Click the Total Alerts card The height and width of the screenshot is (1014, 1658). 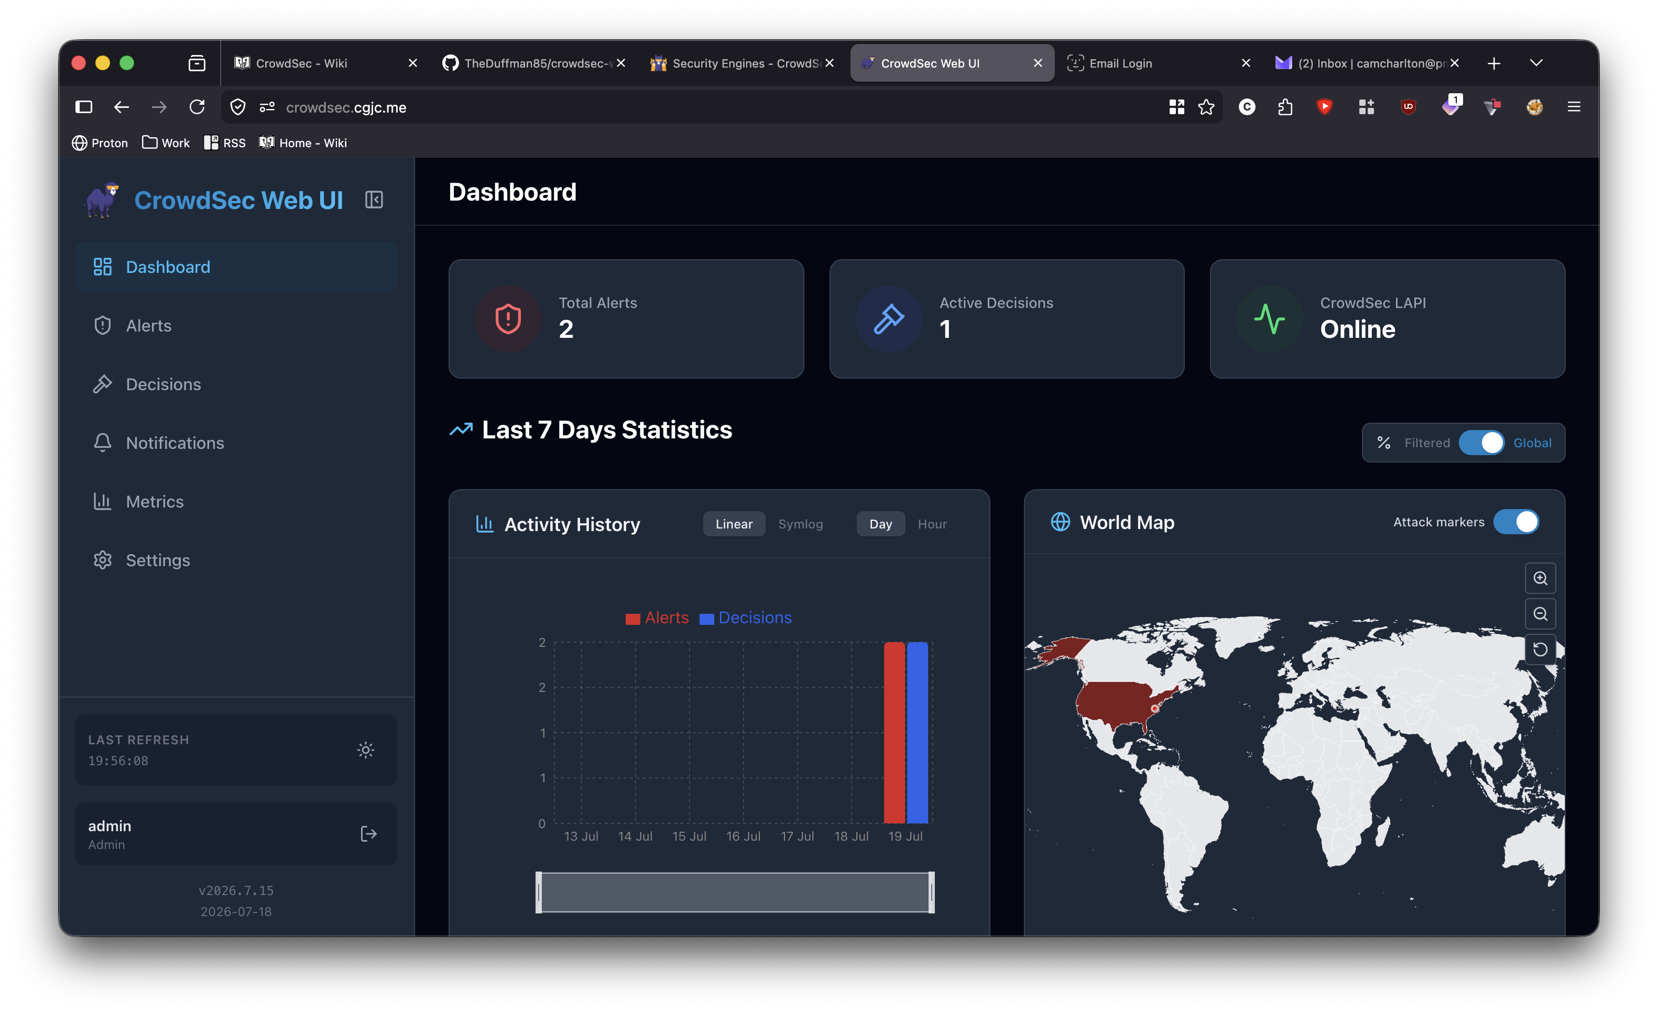tap(626, 319)
